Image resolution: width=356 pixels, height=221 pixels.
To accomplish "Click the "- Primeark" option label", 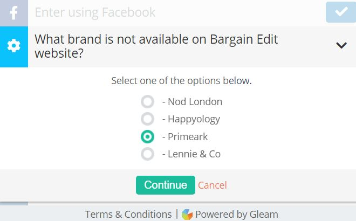I will pyautogui.click(x=185, y=136).
